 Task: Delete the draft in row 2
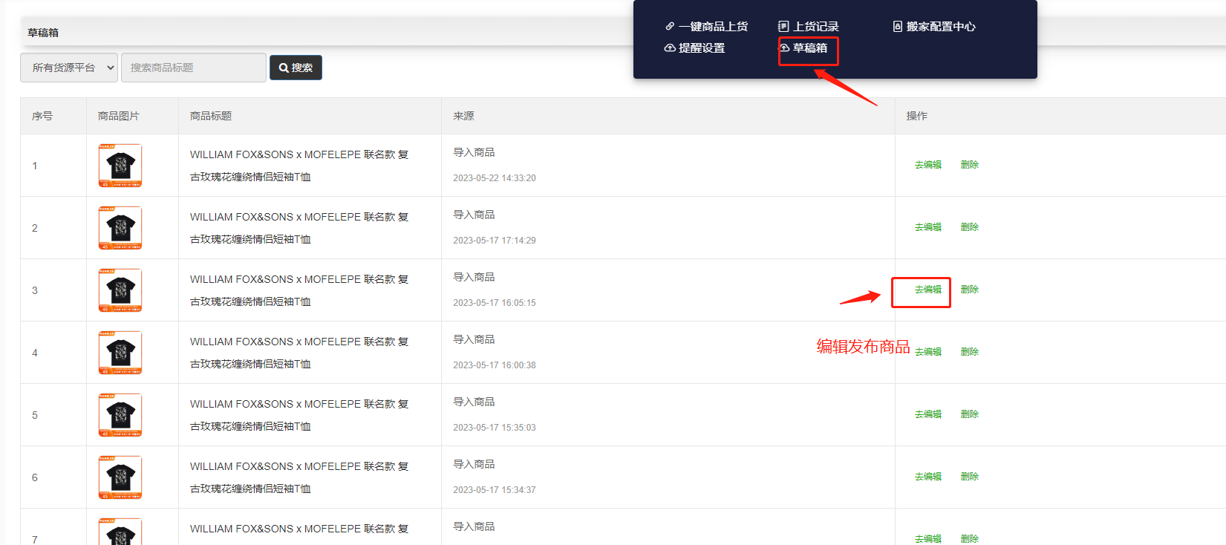969,227
